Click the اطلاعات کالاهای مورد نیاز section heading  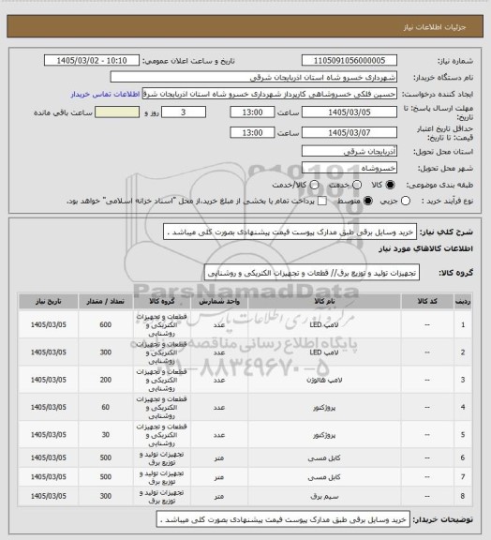point(426,248)
